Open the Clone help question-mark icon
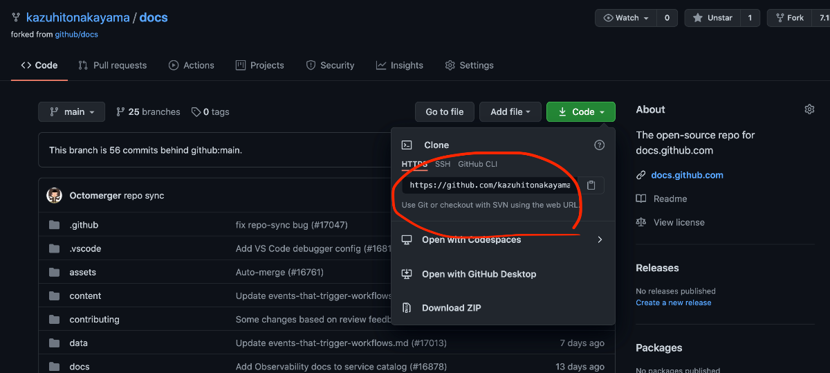Viewport: 830px width, 373px height. coord(600,145)
